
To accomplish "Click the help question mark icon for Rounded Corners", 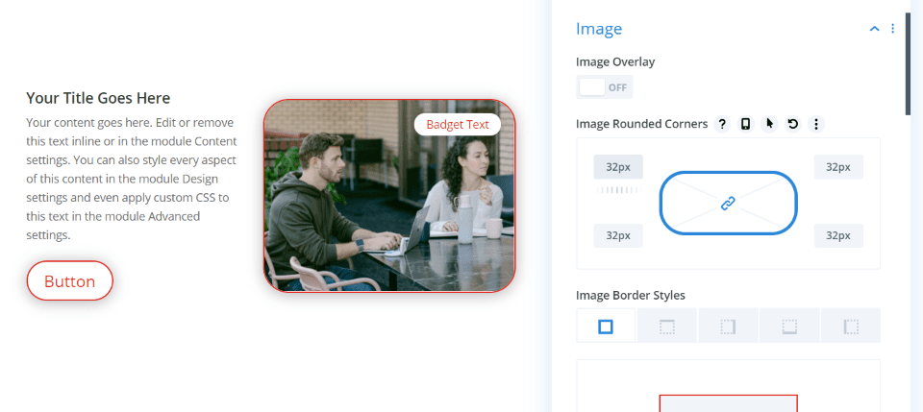I will click(x=722, y=124).
